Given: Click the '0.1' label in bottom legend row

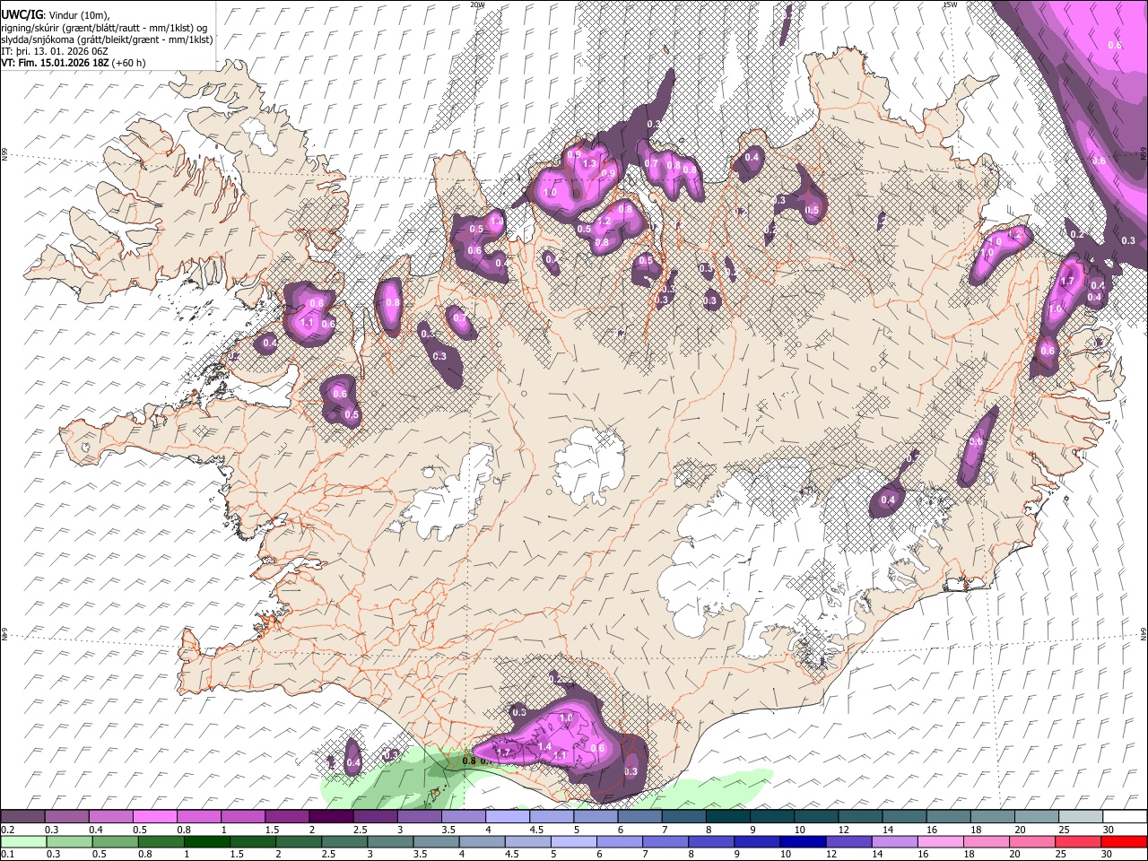Looking at the screenshot, I should 7,854.
